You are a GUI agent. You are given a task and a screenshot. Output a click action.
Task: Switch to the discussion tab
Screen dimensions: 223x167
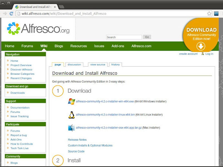[x=74, y=64]
